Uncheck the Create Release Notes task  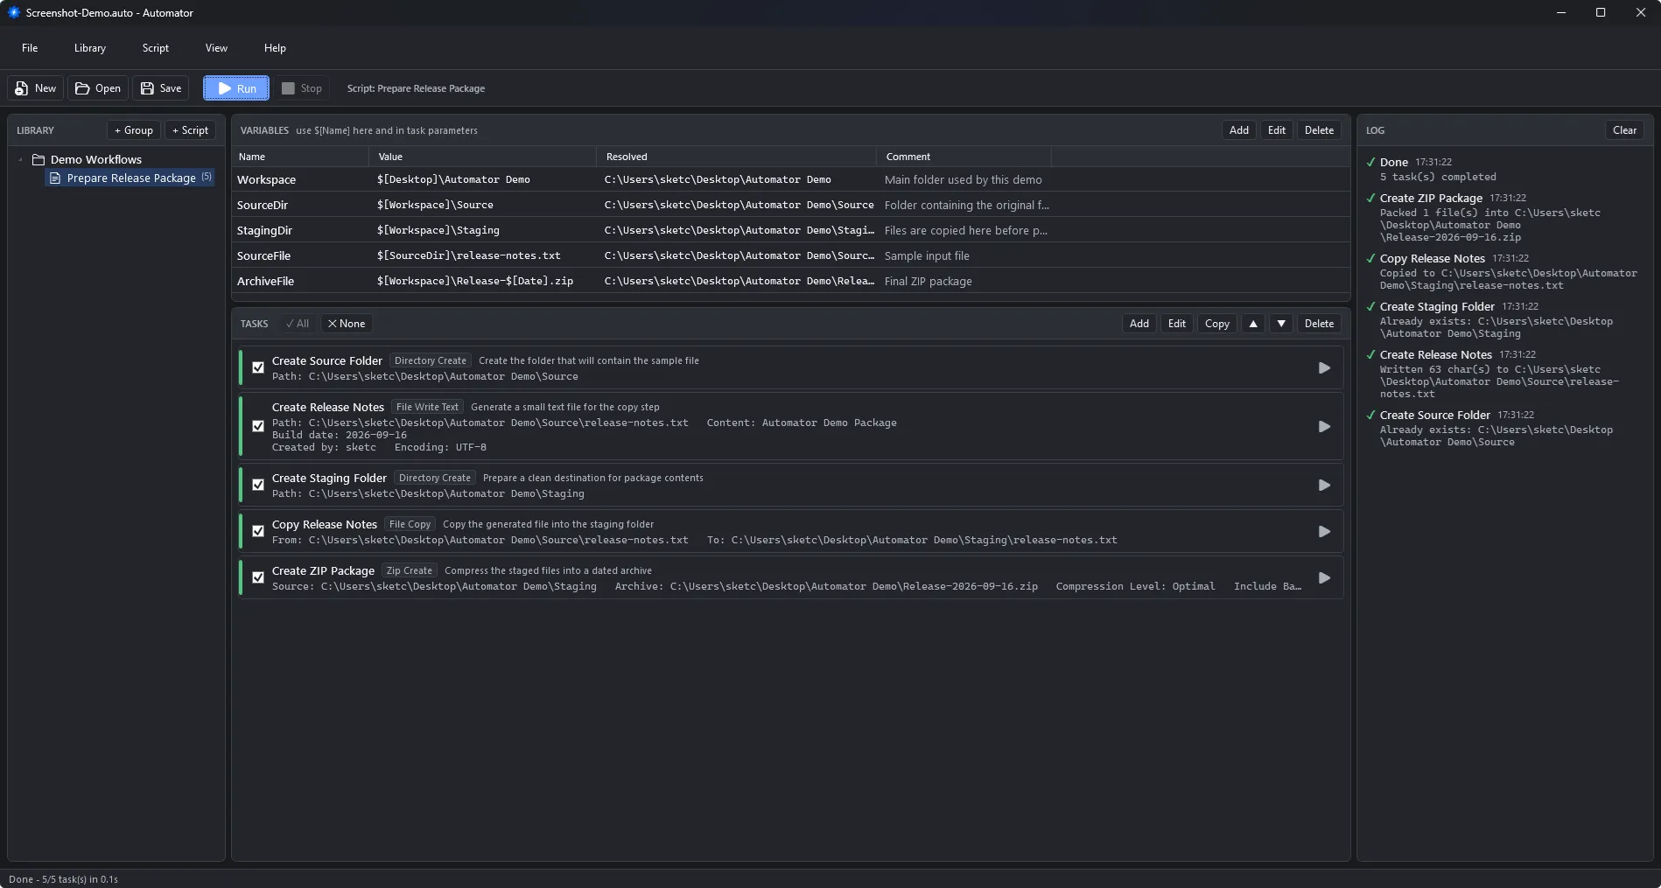click(x=258, y=427)
